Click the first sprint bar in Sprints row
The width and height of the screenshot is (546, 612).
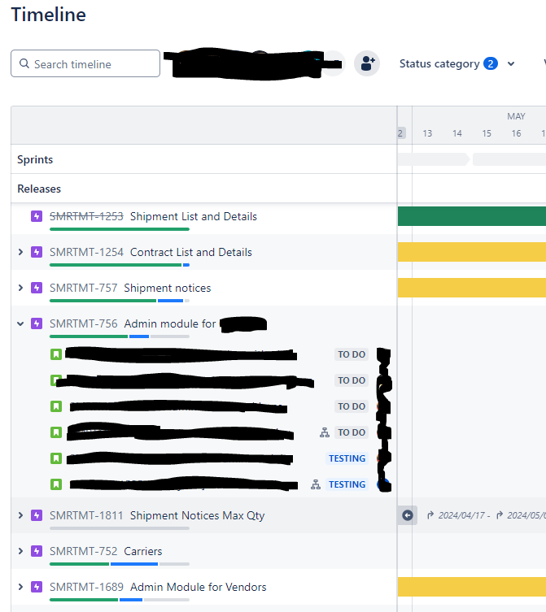pos(434,159)
